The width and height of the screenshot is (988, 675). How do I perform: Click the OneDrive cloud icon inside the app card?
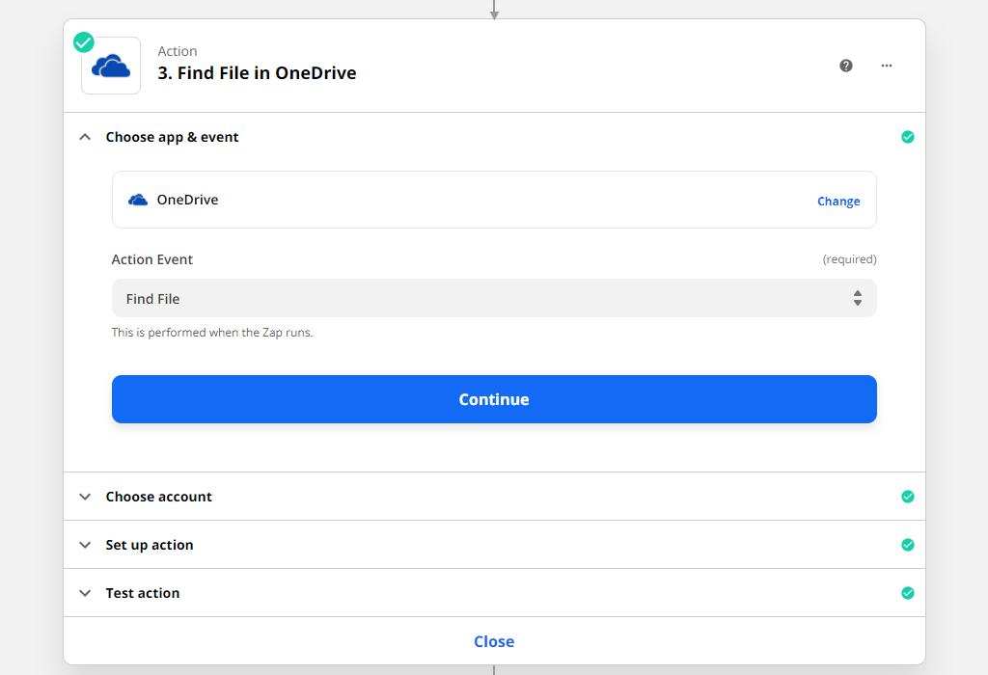coord(138,200)
